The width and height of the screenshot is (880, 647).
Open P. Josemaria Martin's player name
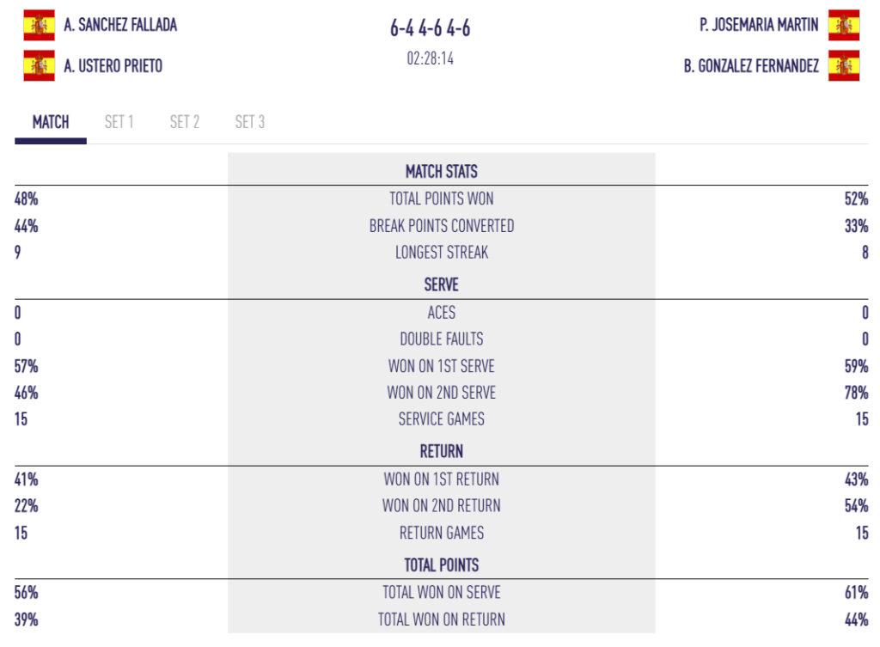(759, 25)
